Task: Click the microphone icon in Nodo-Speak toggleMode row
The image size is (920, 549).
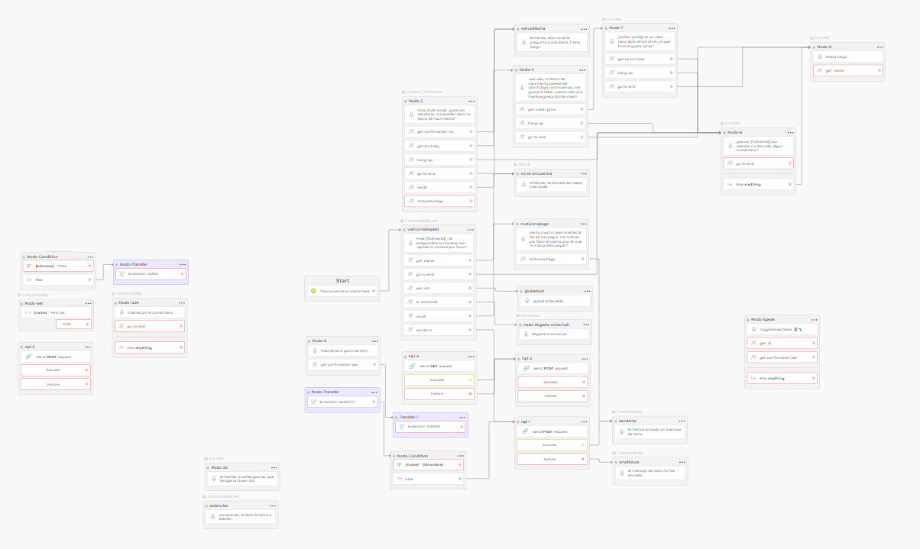Action: (753, 329)
